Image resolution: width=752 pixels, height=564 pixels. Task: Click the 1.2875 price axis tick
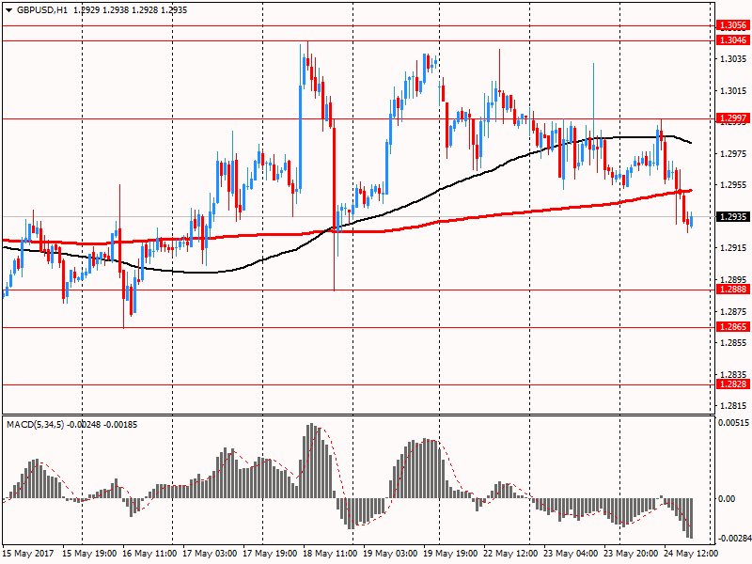(734, 311)
